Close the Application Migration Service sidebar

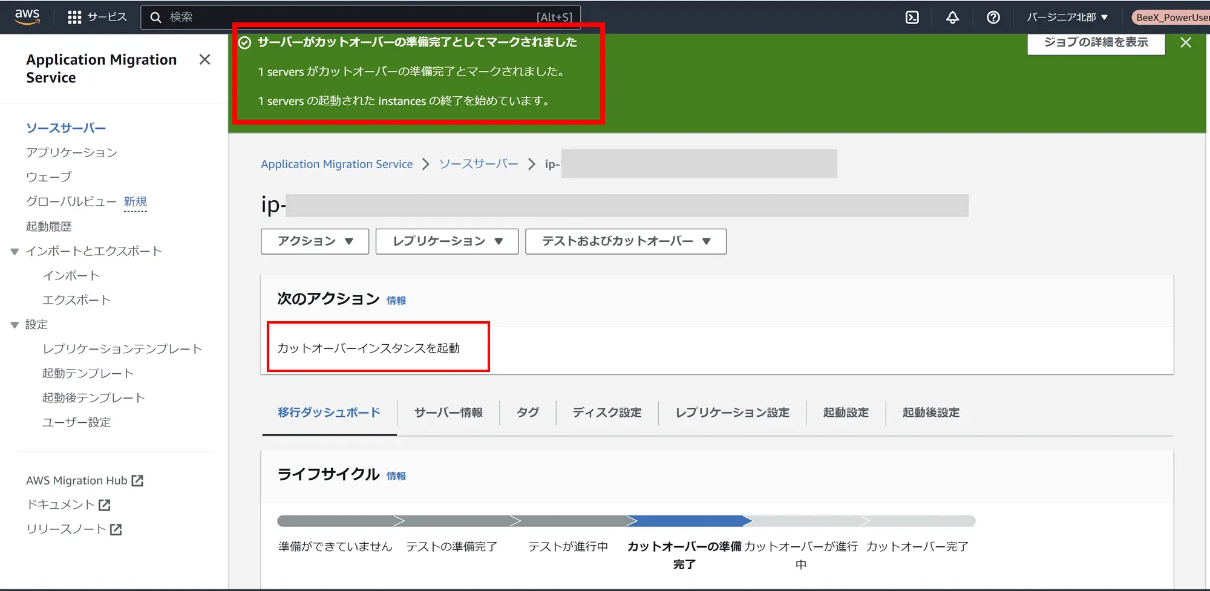tap(205, 59)
